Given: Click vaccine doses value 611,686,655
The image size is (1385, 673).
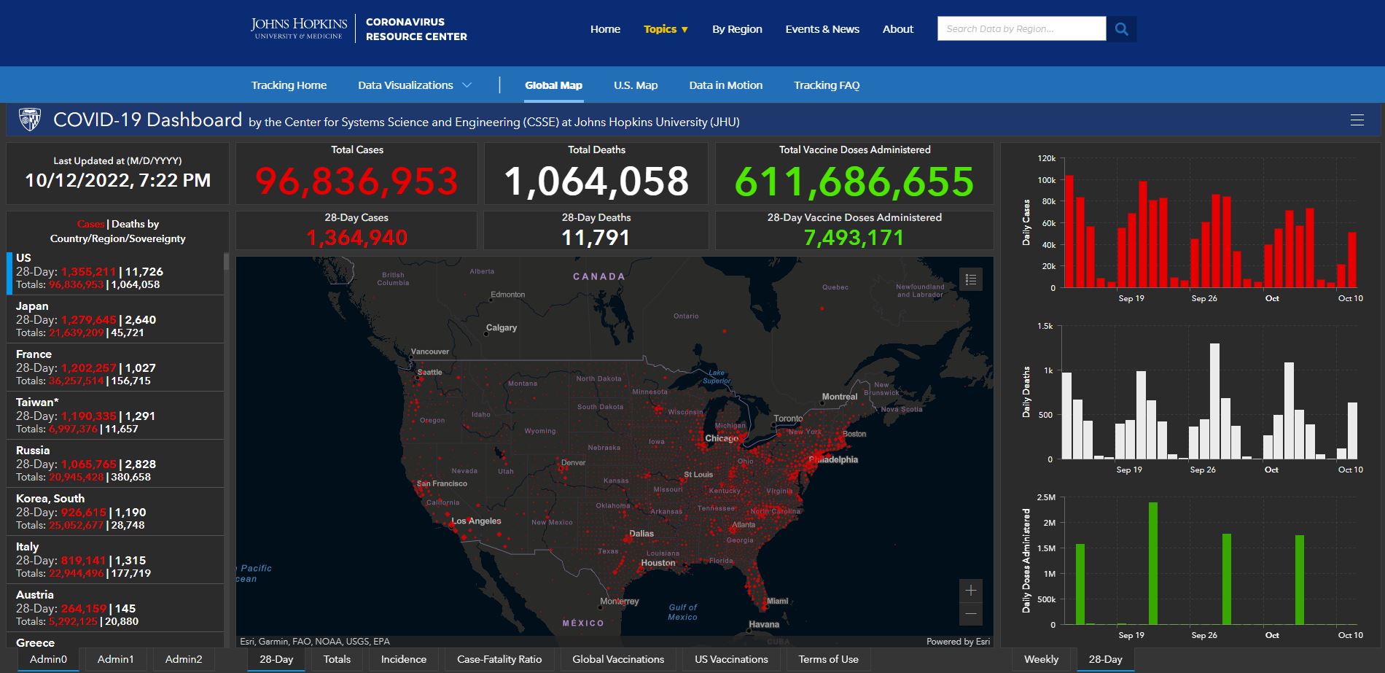Looking at the screenshot, I should click(854, 182).
